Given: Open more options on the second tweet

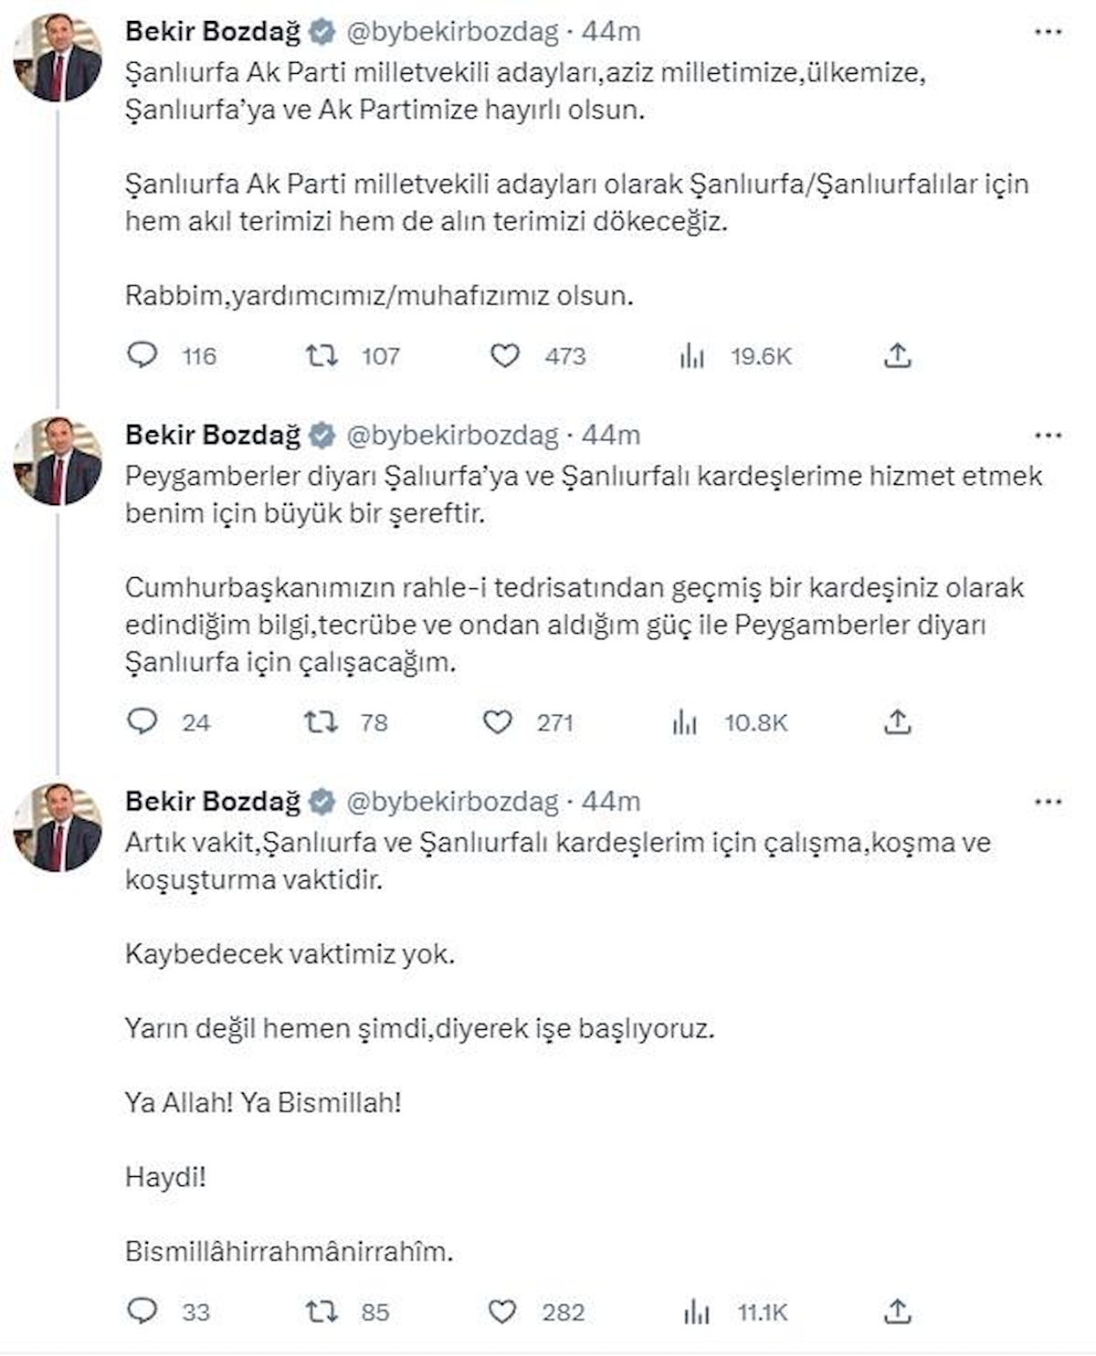Looking at the screenshot, I should 1048,436.
